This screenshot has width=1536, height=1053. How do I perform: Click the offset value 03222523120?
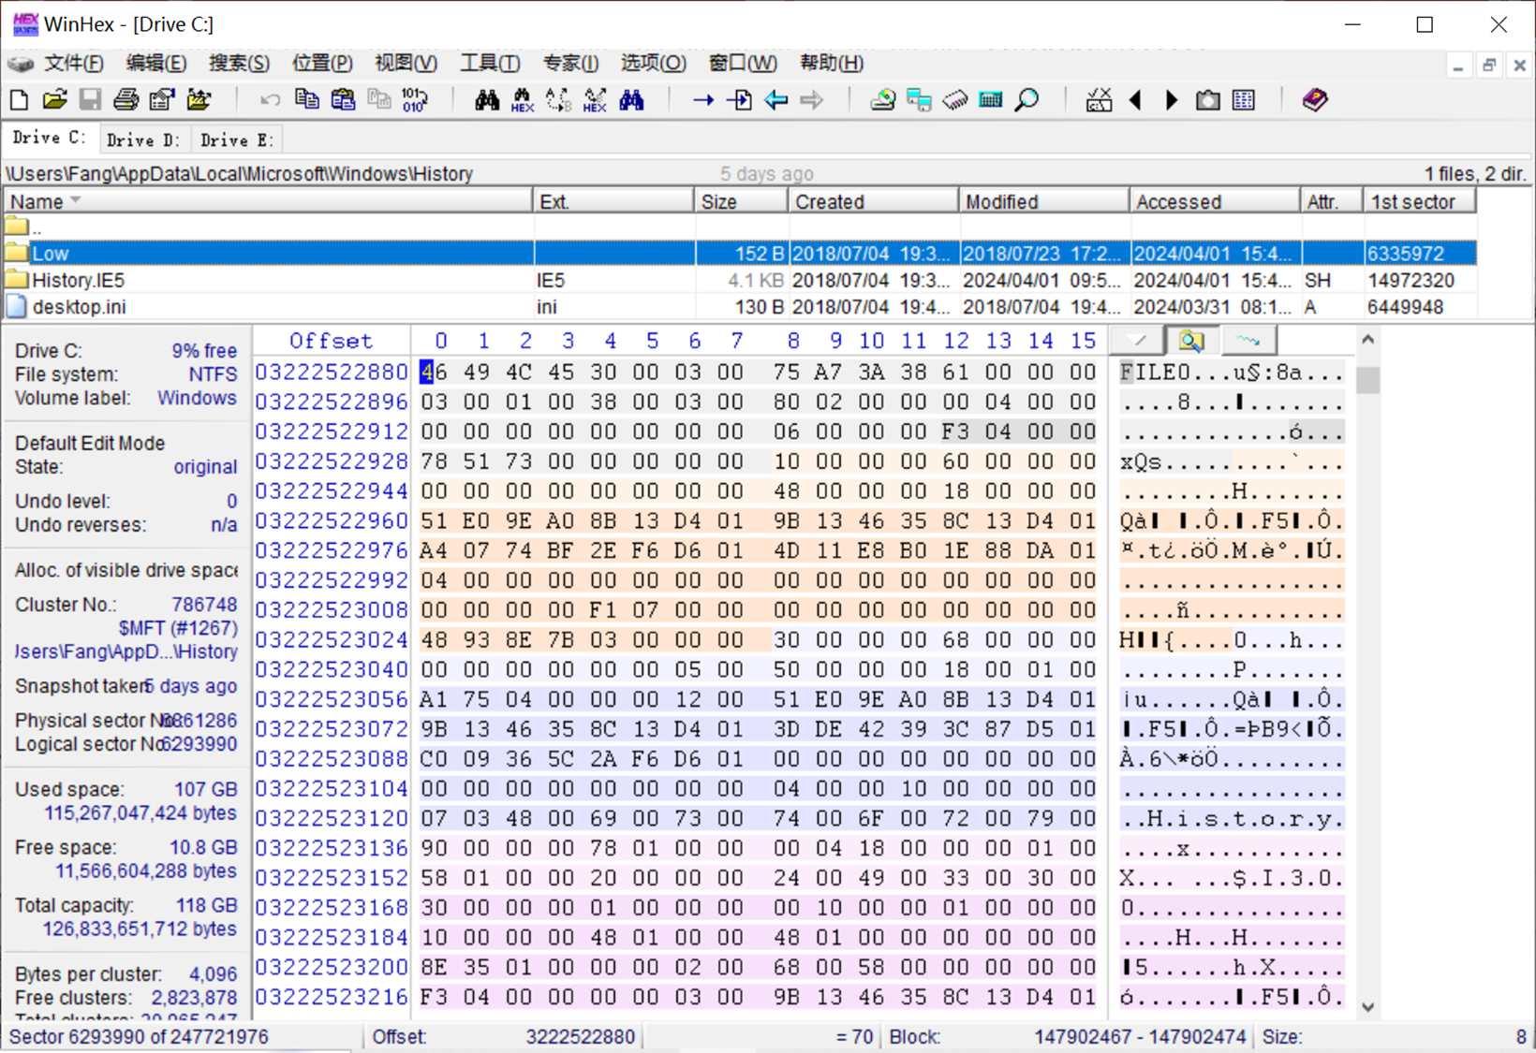coord(332,818)
